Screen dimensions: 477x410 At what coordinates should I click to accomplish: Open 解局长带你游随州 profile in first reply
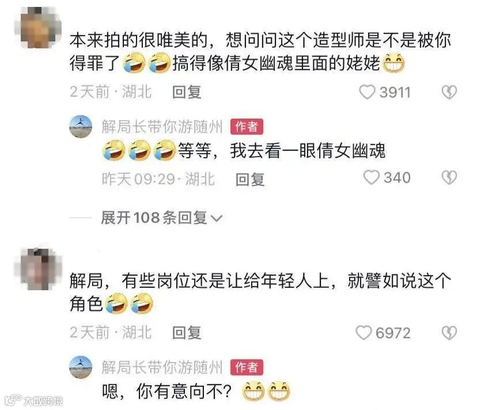coord(162,127)
